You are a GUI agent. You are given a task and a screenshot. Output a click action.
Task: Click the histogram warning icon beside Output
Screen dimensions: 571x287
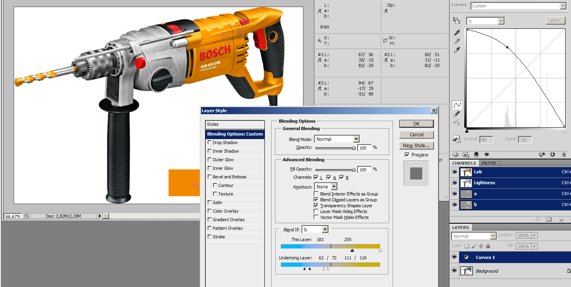pyautogui.click(x=457, y=139)
